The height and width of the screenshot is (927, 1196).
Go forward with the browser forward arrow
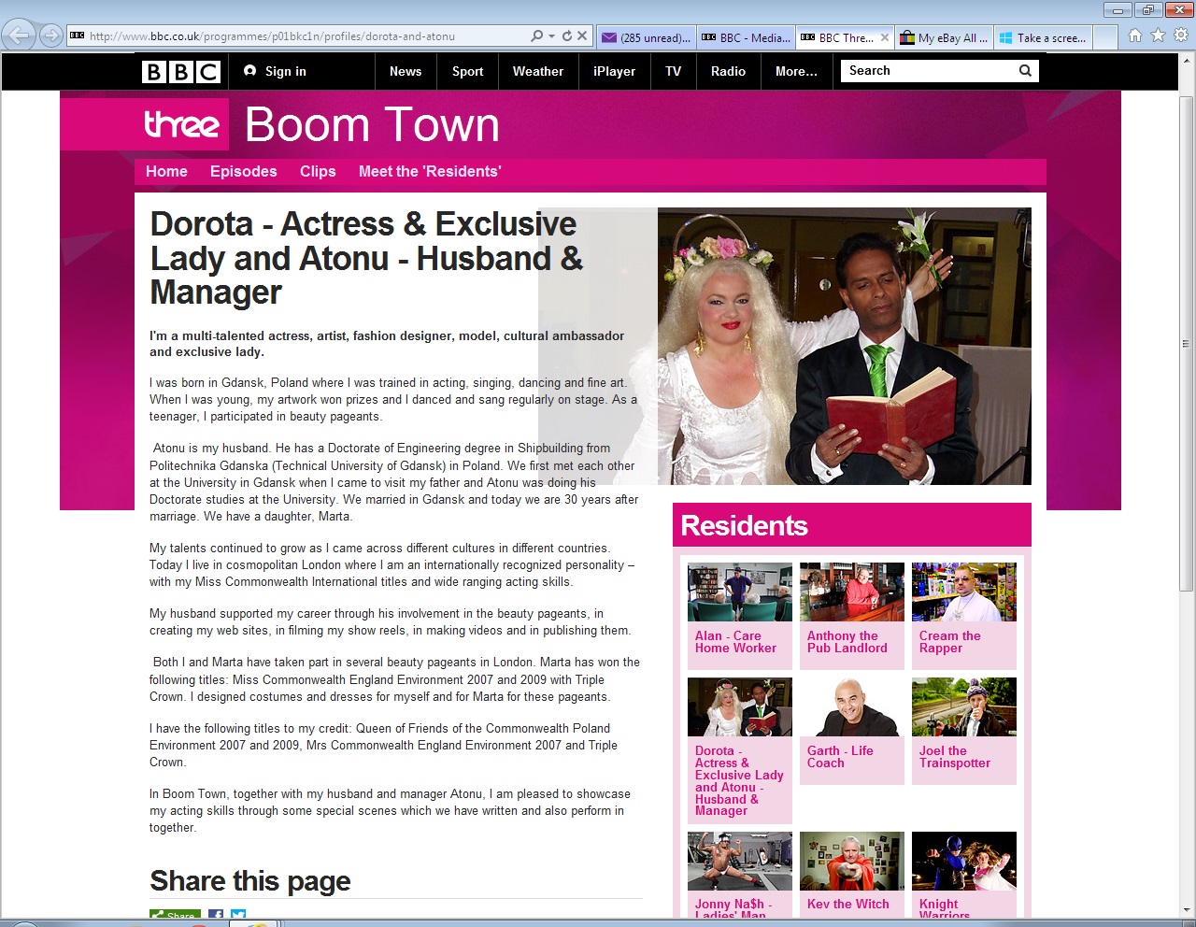pyautogui.click(x=51, y=36)
